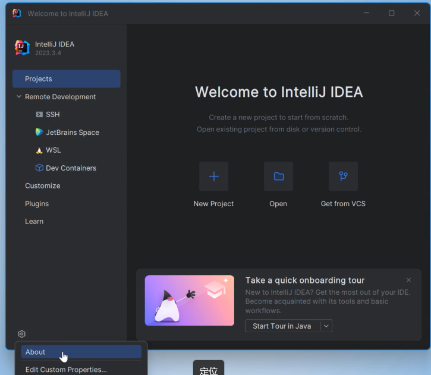Click the JetBrains Space logo icon
The width and height of the screenshot is (431, 375).
pyautogui.click(x=39, y=132)
